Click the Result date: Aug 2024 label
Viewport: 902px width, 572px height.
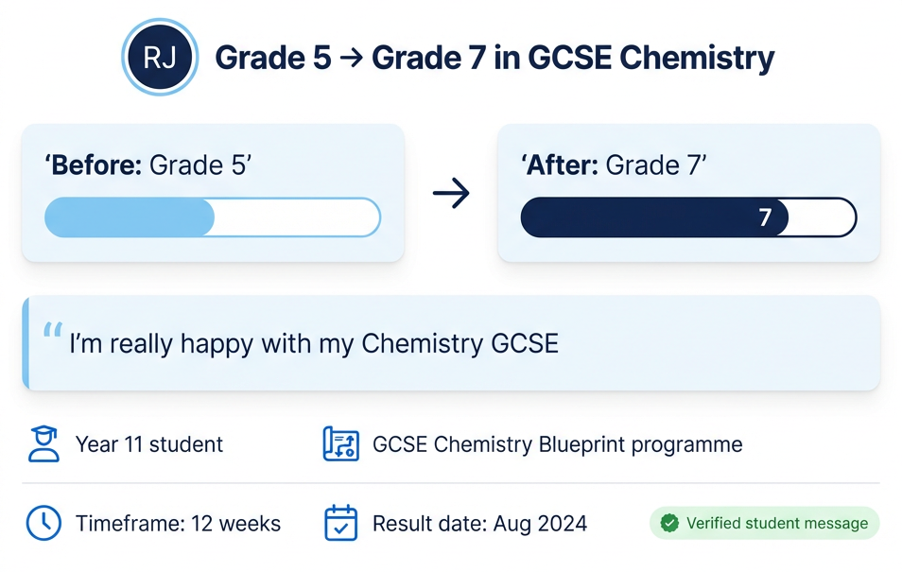[479, 524]
